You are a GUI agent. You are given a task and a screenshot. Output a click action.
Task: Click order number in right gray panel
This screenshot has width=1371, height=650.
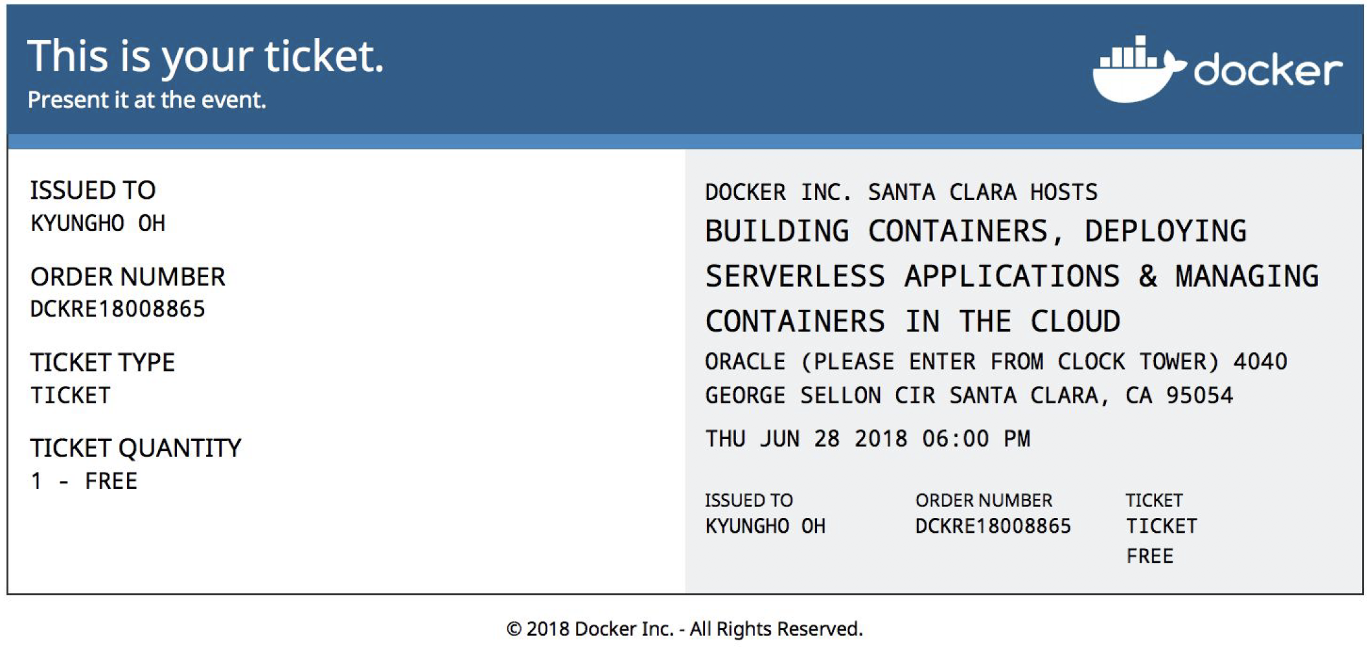coord(993,526)
